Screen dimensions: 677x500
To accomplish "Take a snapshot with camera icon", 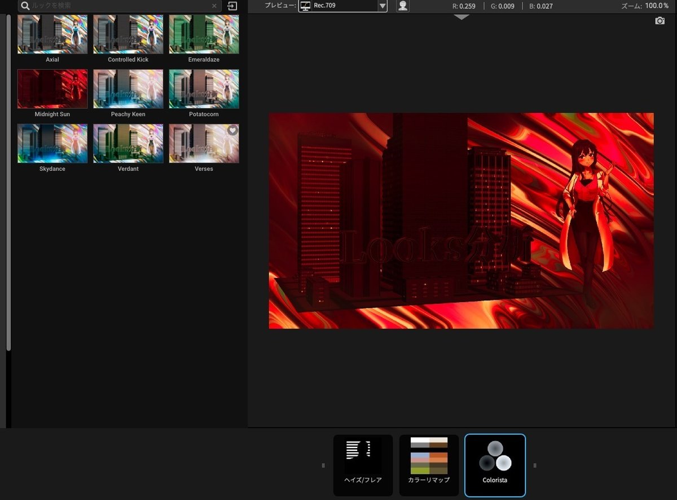I will [x=660, y=21].
